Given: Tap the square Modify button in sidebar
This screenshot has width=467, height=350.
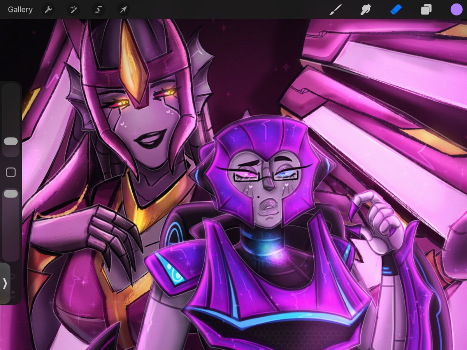Looking at the screenshot, I should point(11,172).
